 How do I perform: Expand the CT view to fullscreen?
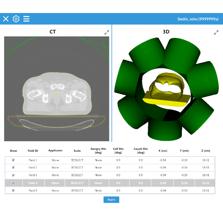107,32
